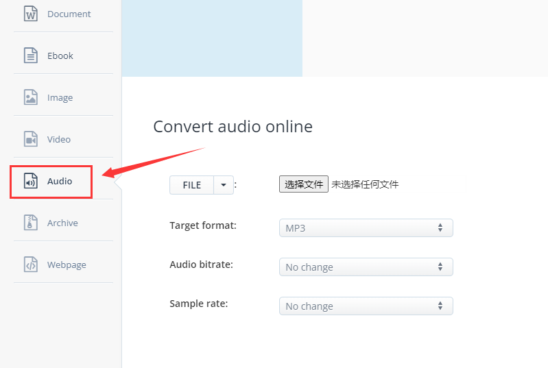Expand the FILE source dropdown arrow
Screen dimensions: 548x368
[224, 185]
